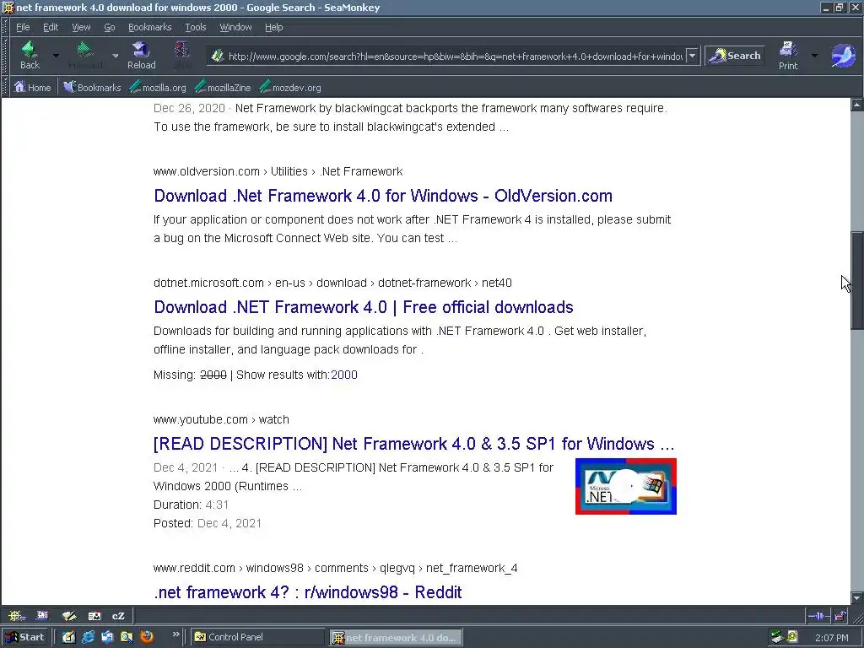Open the Window menu
Viewport: 864px width, 648px height.
pyautogui.click(x=236, y=27)
